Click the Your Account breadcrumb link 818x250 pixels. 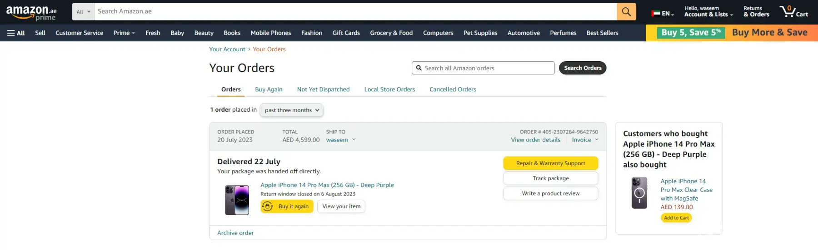click(227, 49)
